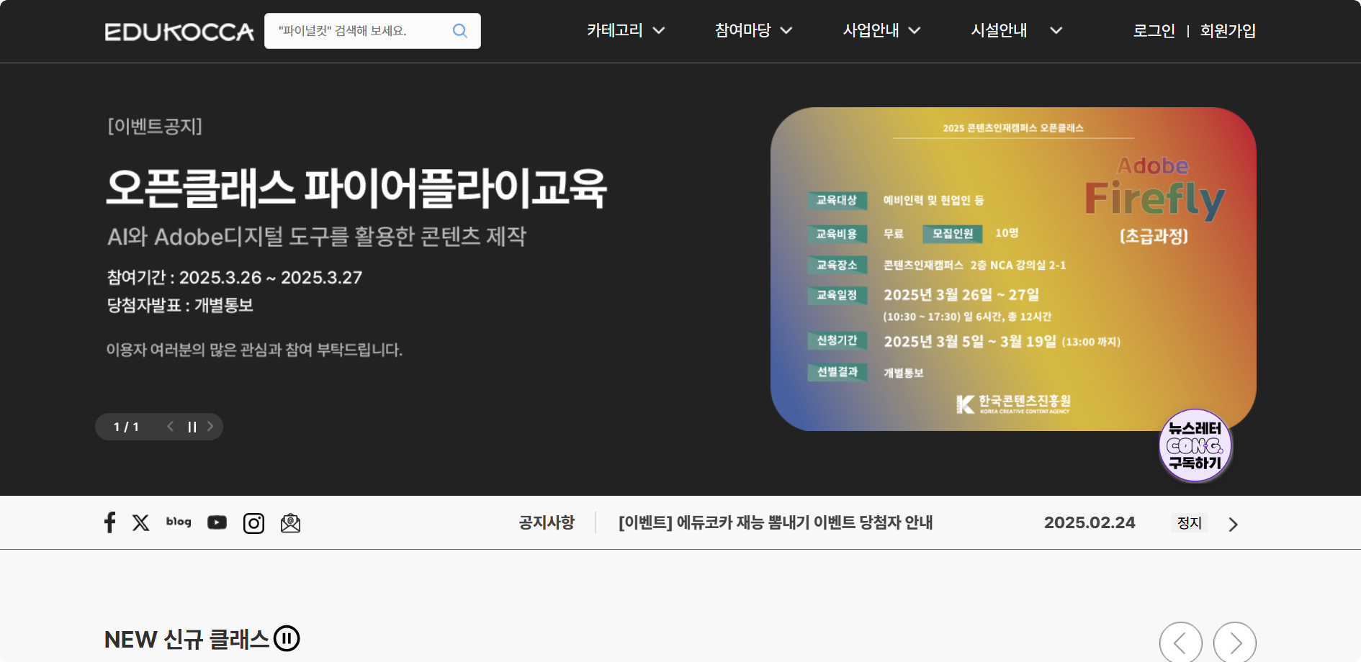
Task: Open the 오픈클래스 파이어플라이교육 headline
Action: (356, 189)
